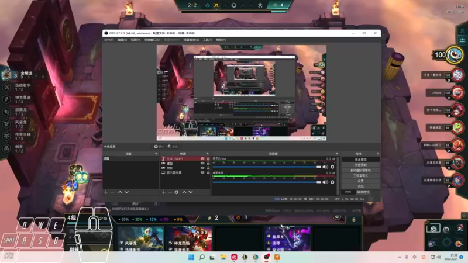Buy the 风暴龙 champion card in shop

tap(140, 238)
